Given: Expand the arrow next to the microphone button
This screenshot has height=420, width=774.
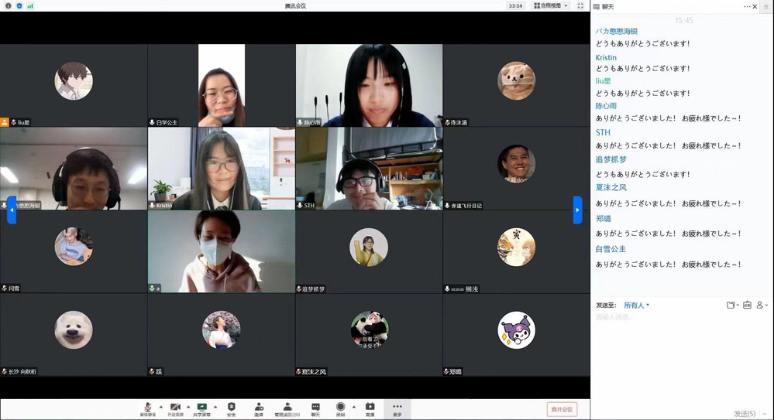Looking at the screenshot, I should (x=160, y=406).
